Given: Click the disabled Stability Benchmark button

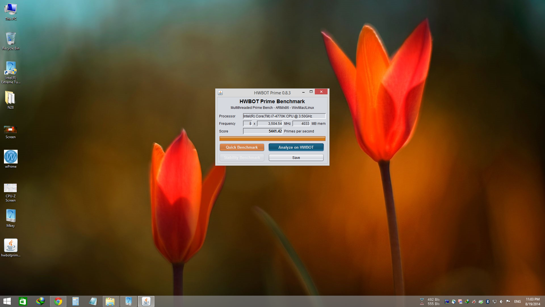Looking at the screenshot, I should tap(242, 157).
